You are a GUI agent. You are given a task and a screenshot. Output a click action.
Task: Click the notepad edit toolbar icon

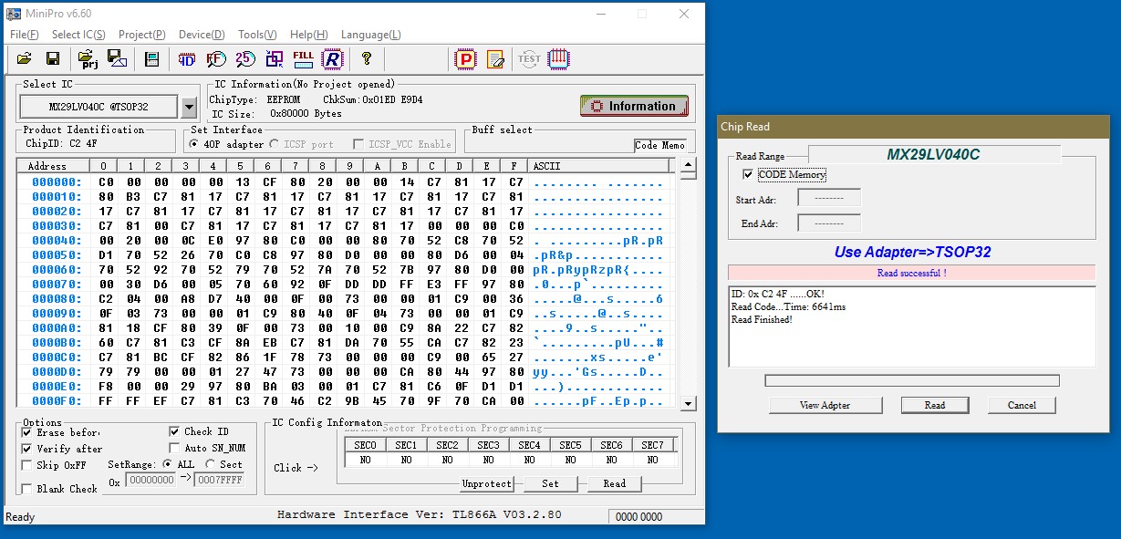click(495, 59)
